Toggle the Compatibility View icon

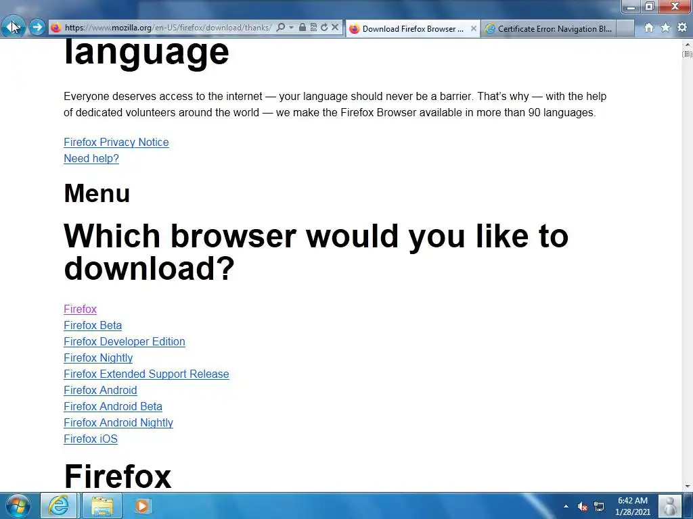pyautogui.click(x=313, y=27)
